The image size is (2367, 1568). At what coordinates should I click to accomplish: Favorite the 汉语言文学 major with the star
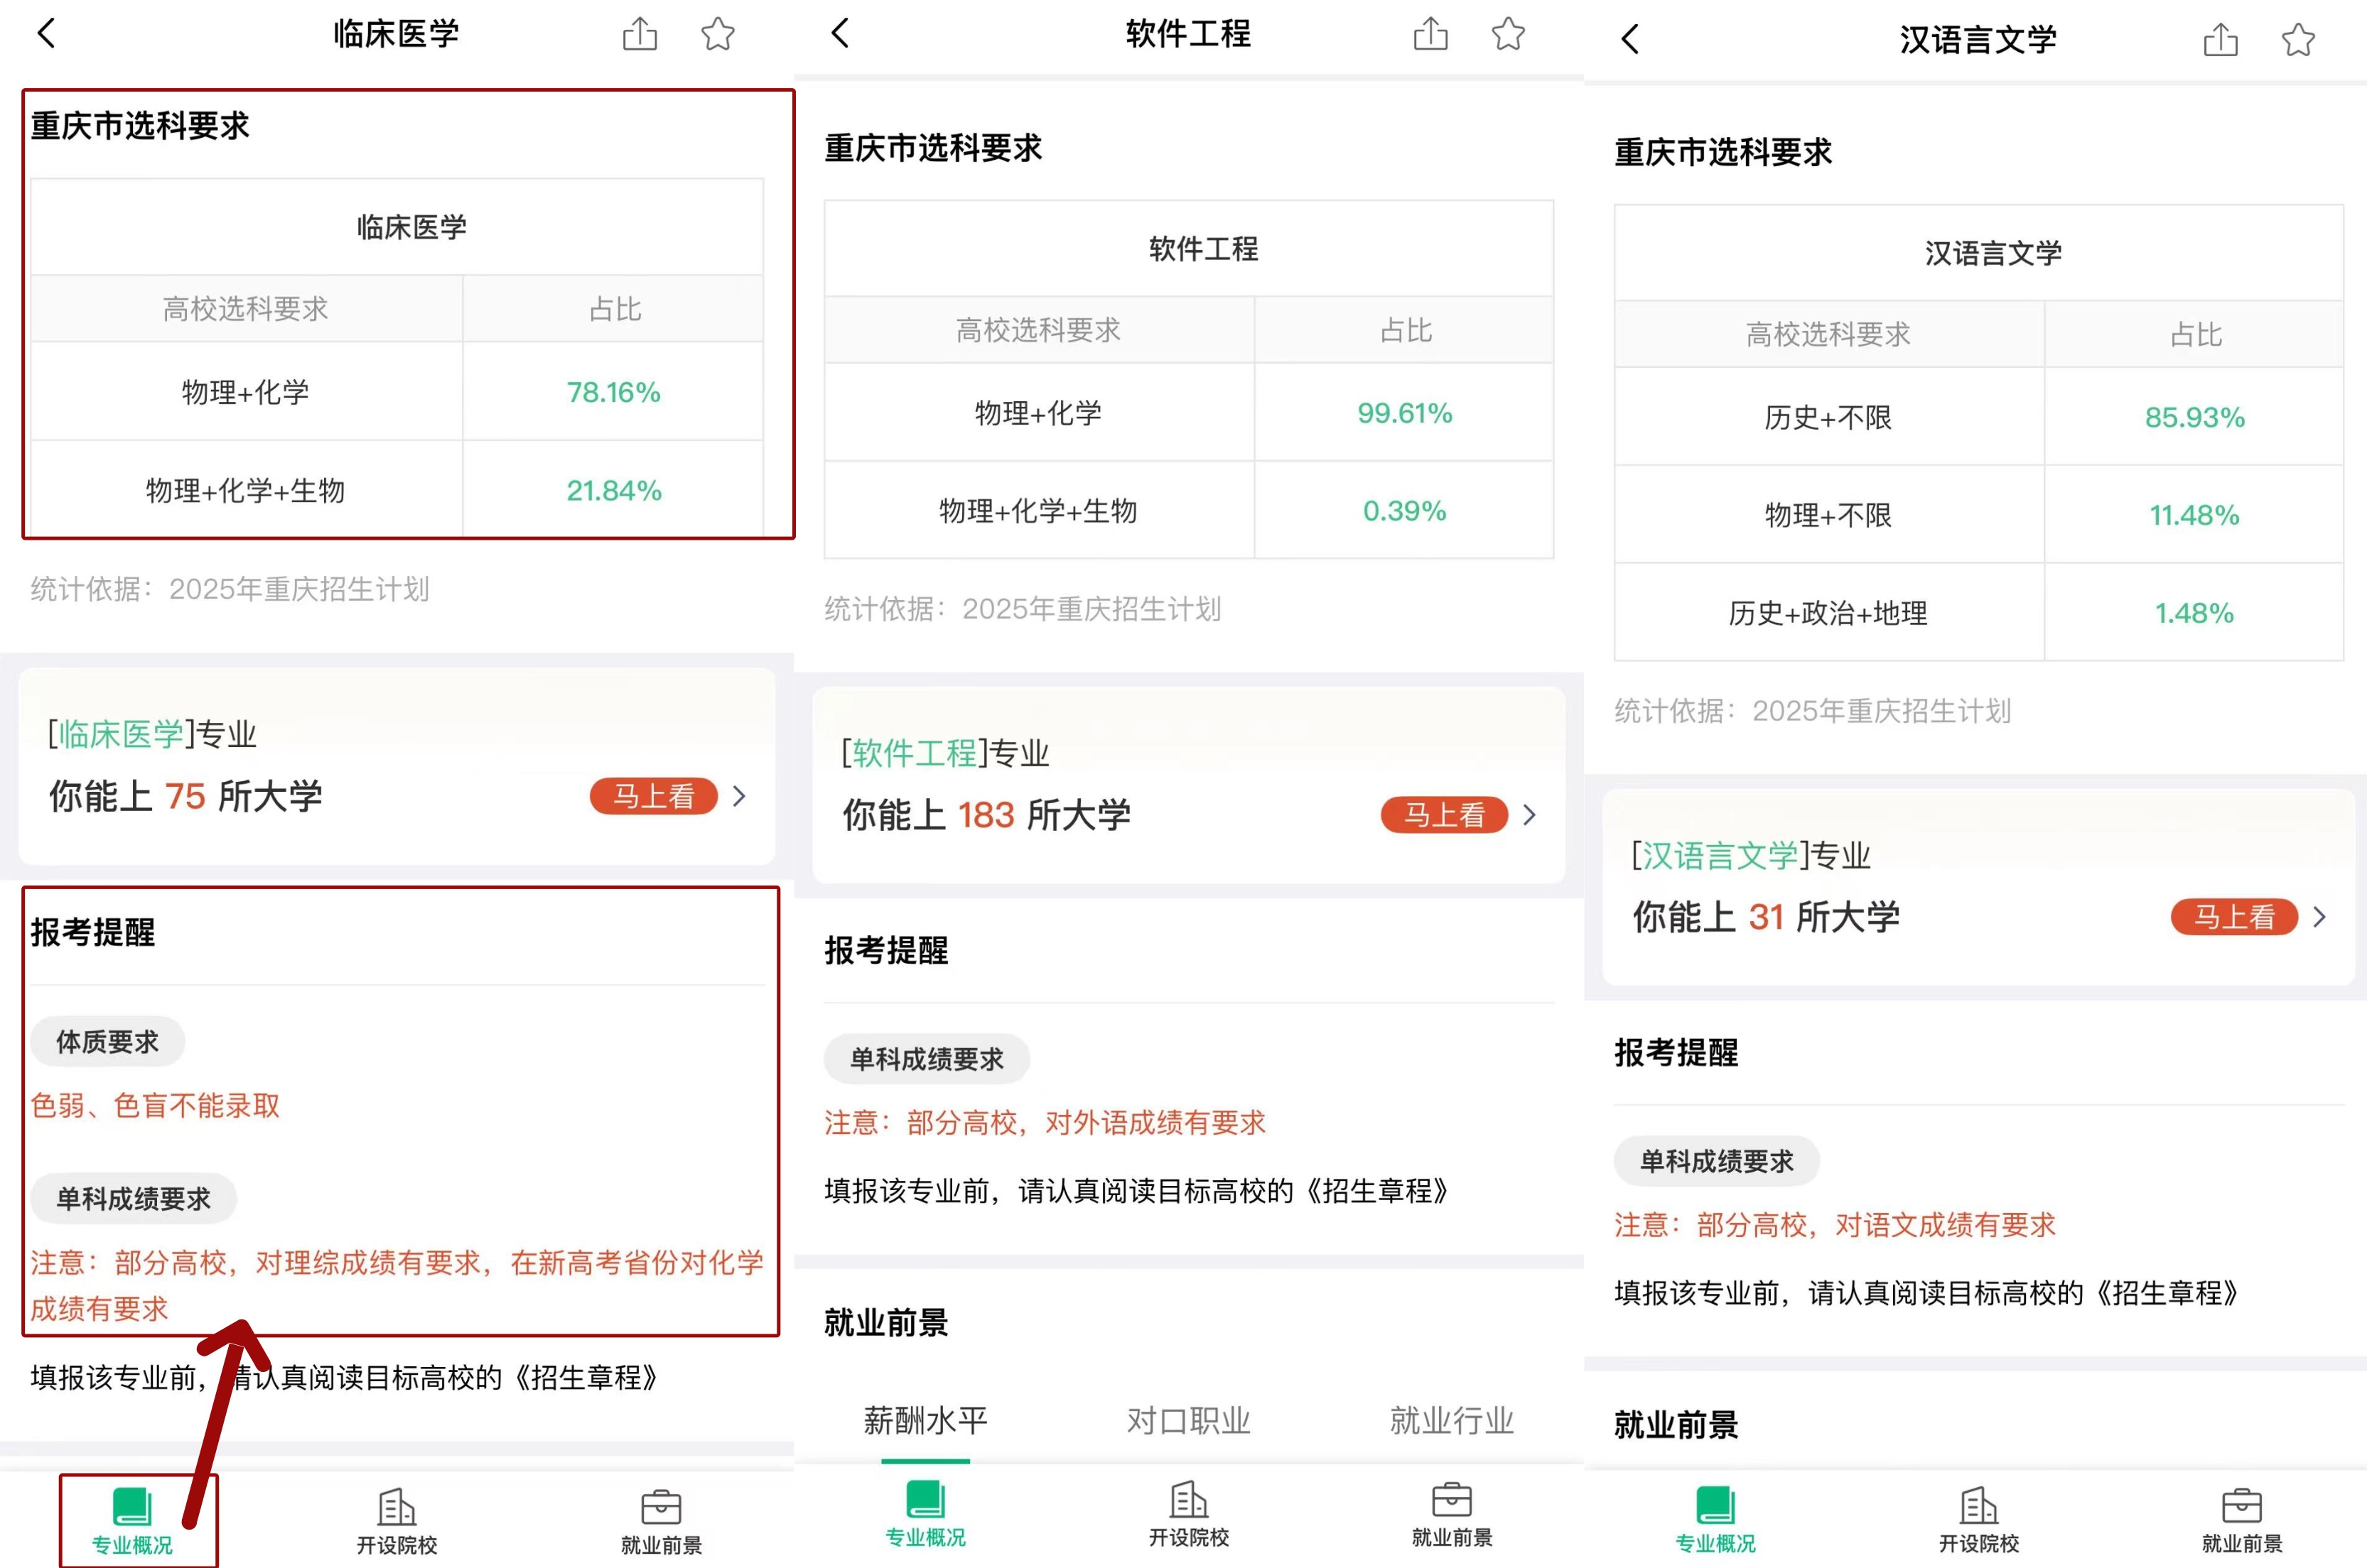click(2297, 40)
